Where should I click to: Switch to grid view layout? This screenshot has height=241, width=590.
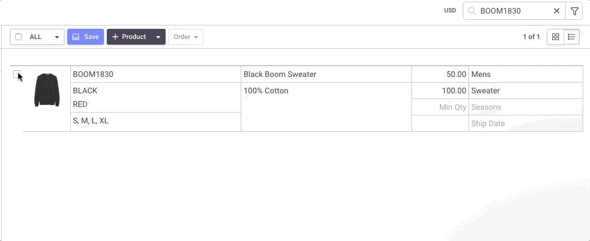556,37
